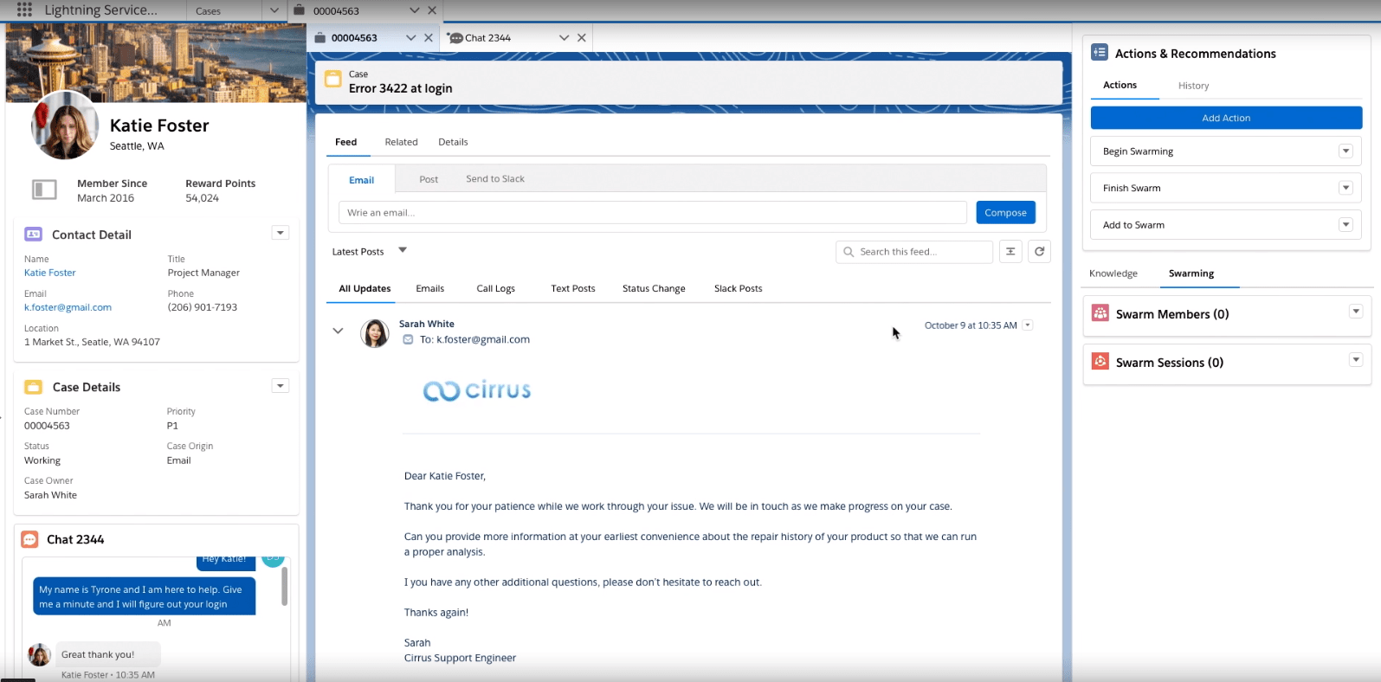
Task: Click the Compose button
Action: (1005, 212)
